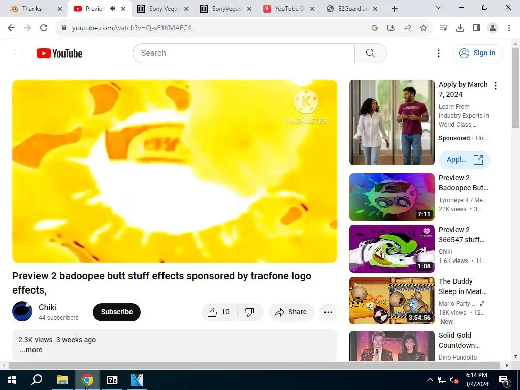Click the Google icon in address bar
The width and height of the screenshot is (520, 390).
375,28
